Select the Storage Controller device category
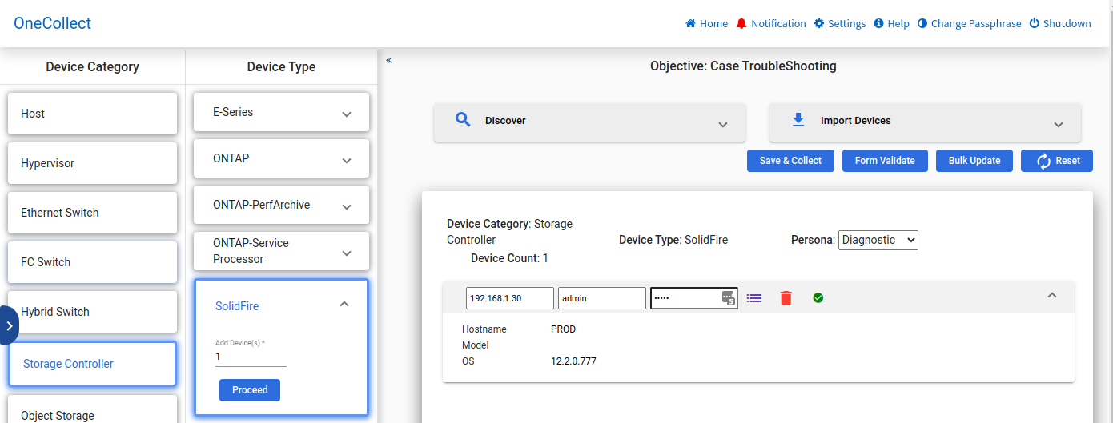This screenshot has height=423, width=1113. [x=92, y=364]
